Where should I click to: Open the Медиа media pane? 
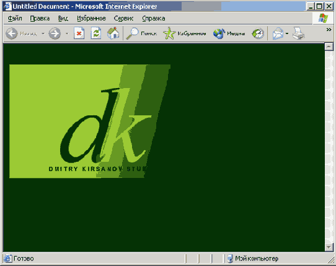(229, 33)
